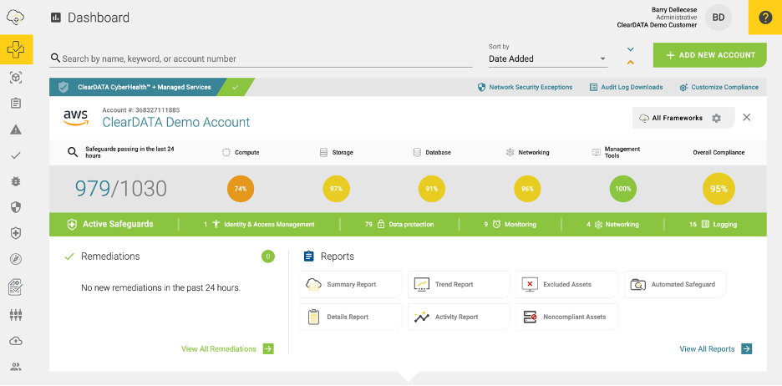Click the ClearDATA Demo Account title
The height and width of the screenshot is (386, 782).
click(176, 122)
